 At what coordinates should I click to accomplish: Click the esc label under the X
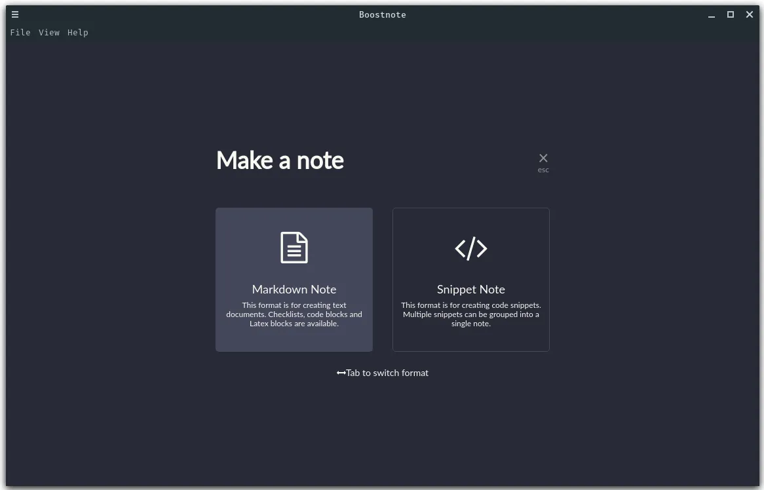click(543, 170)
